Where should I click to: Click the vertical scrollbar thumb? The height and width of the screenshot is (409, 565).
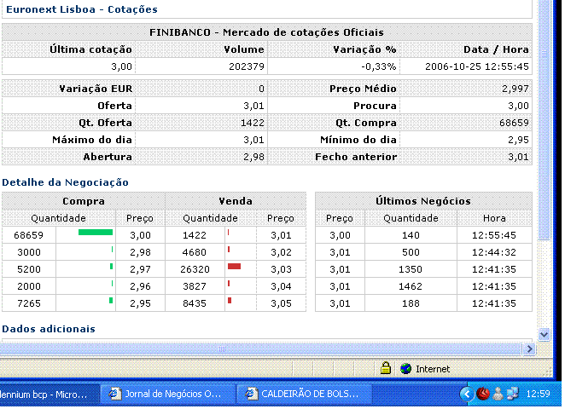[544, 120]
